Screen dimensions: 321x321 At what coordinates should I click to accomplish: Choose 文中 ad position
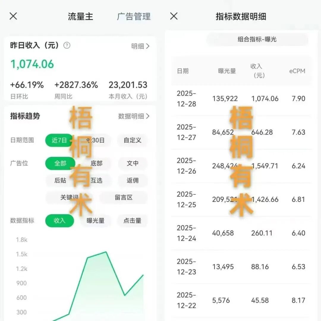(132, 163)
